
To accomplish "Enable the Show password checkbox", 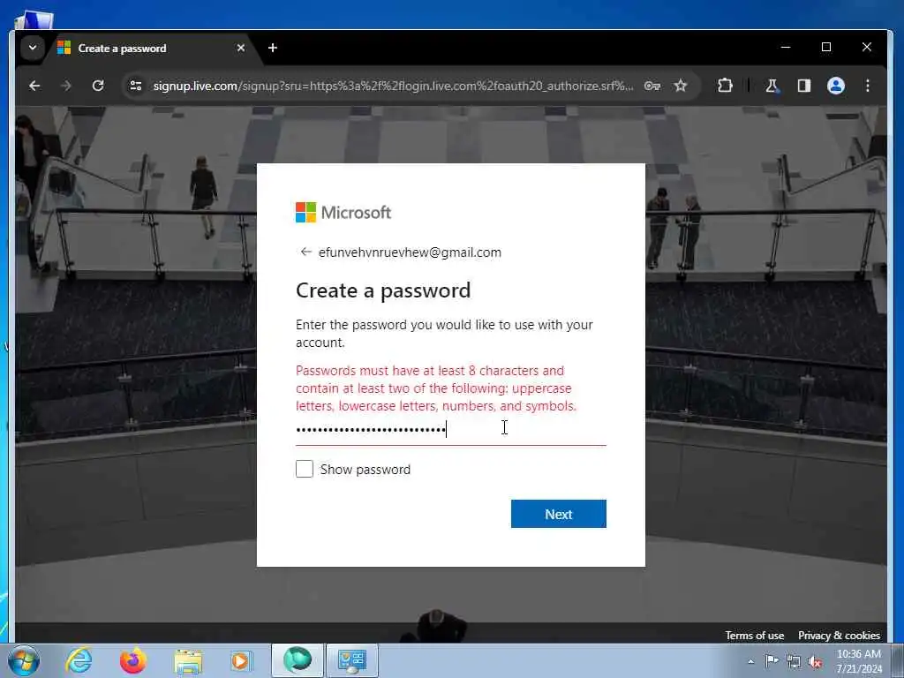I will [305, 469].
